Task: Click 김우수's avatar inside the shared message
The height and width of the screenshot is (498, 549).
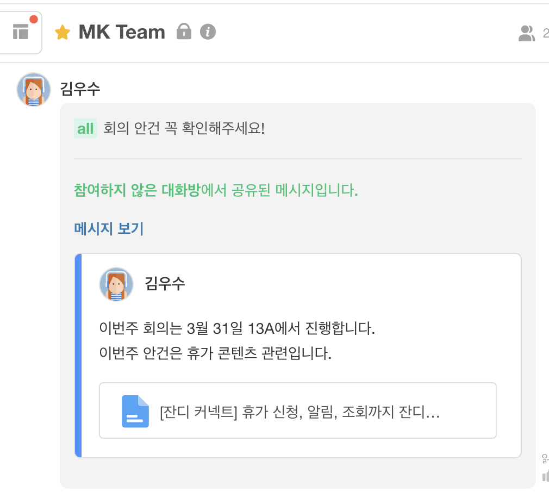Action: [x=116, y=284]
